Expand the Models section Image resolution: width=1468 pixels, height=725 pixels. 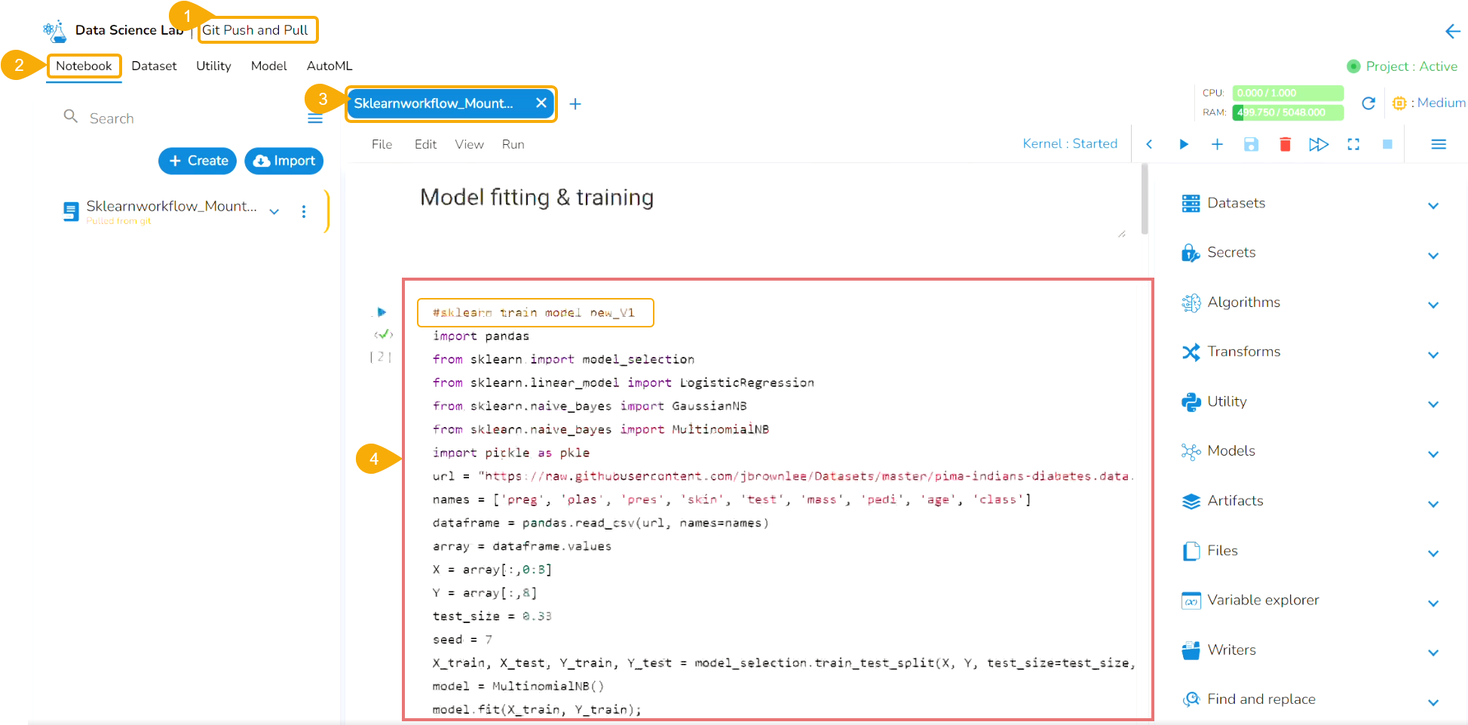point(1433,453)
